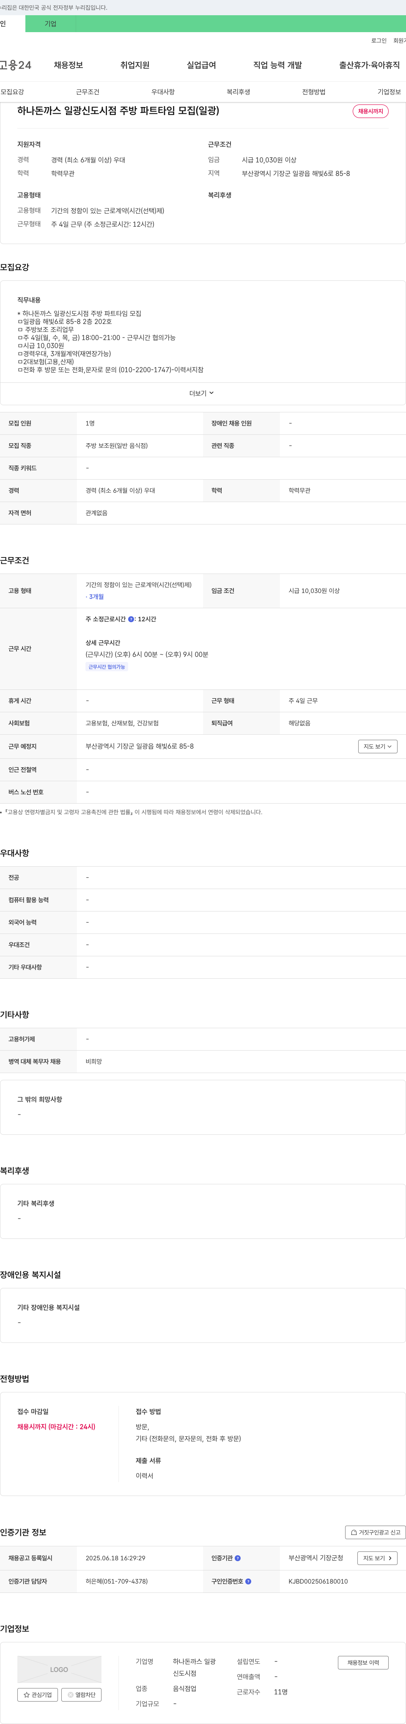Open the 직업 능력 개발 menu

277,65
